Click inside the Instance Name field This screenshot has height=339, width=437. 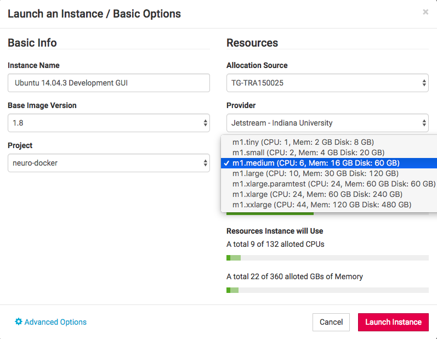(x=109, y=83)
